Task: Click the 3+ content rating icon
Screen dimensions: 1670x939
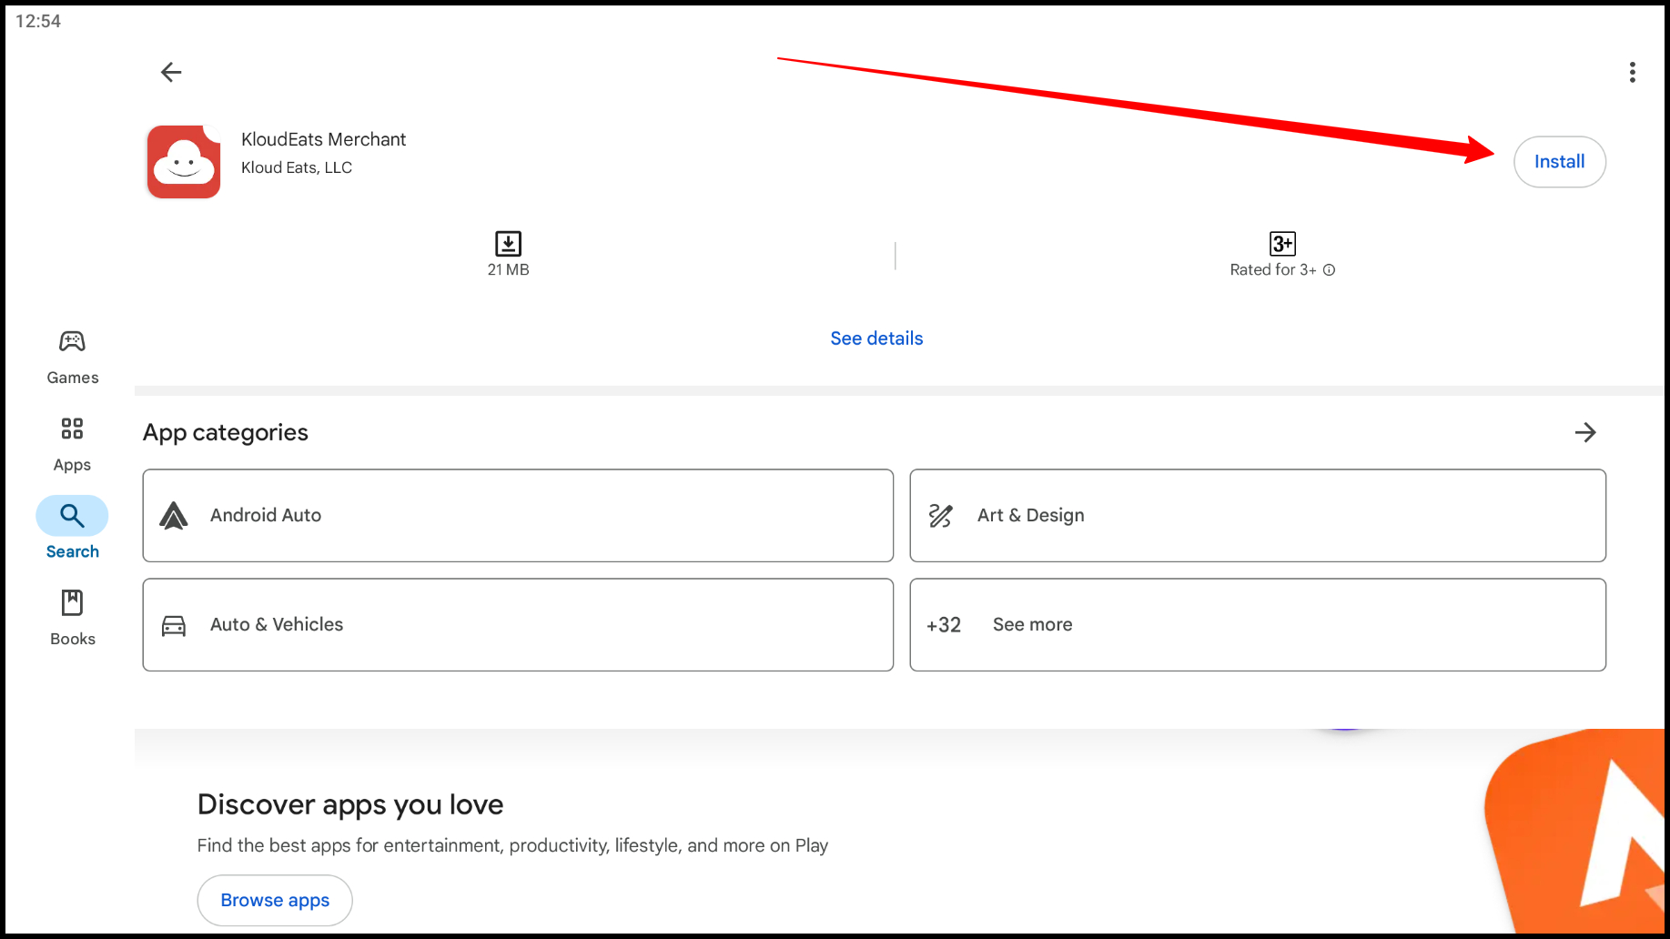Action: [x=1281, y=243]
